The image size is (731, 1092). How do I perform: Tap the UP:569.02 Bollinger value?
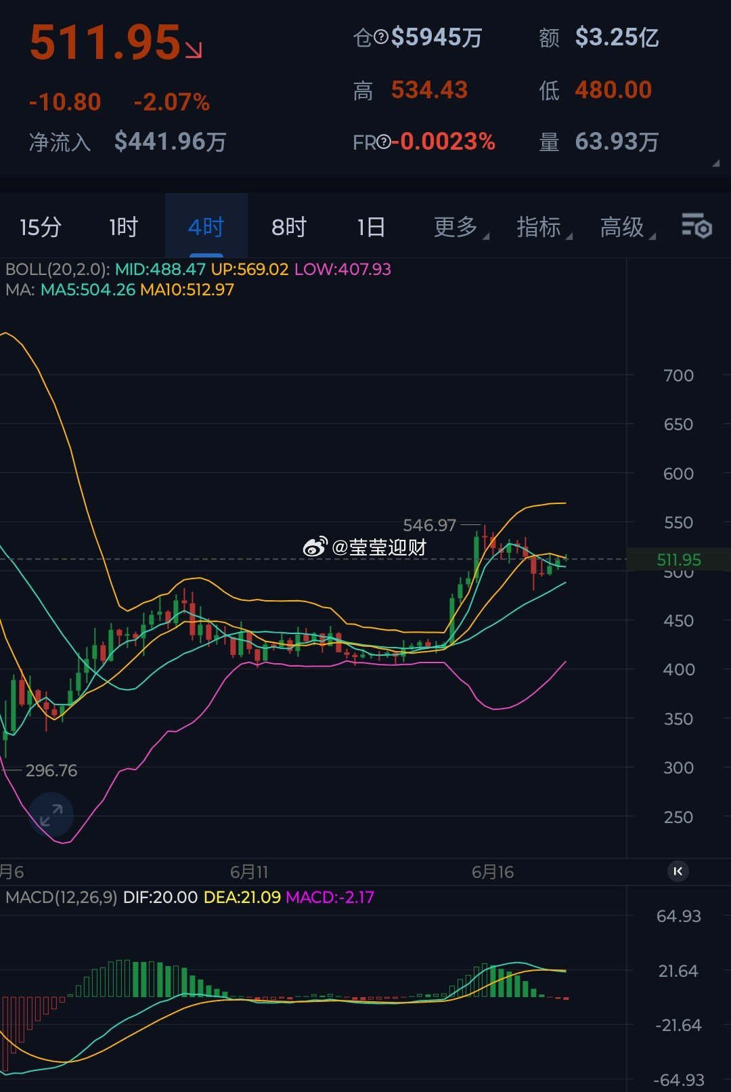click(250, 269)
